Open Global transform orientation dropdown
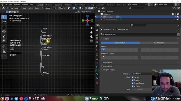The height and width of the screenshot is (101, 181). point(48,8)
